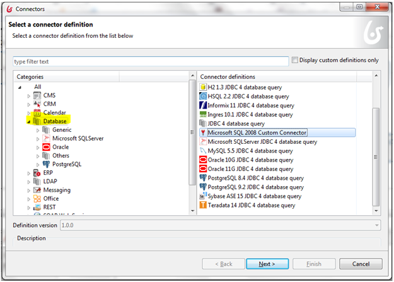Click the Messaging envelope icon
The width and height of the screenshot is (394, 282).
click(37, 190)
